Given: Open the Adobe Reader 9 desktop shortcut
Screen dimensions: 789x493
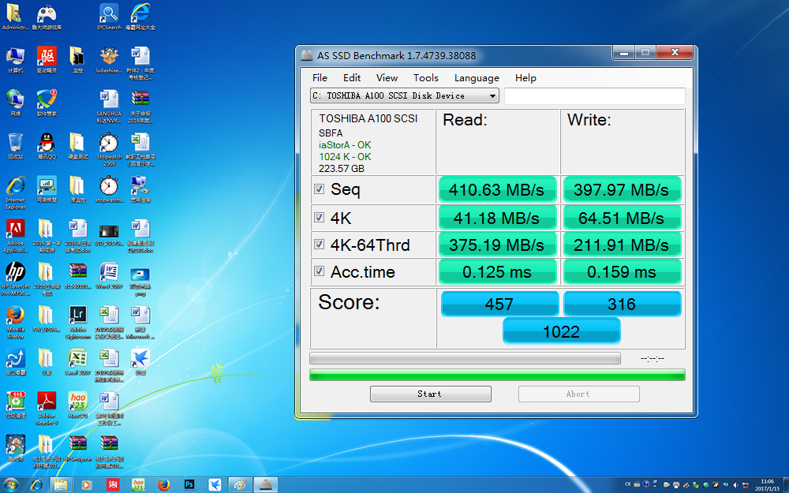Looking at the screenshot, I should [47, 409].
